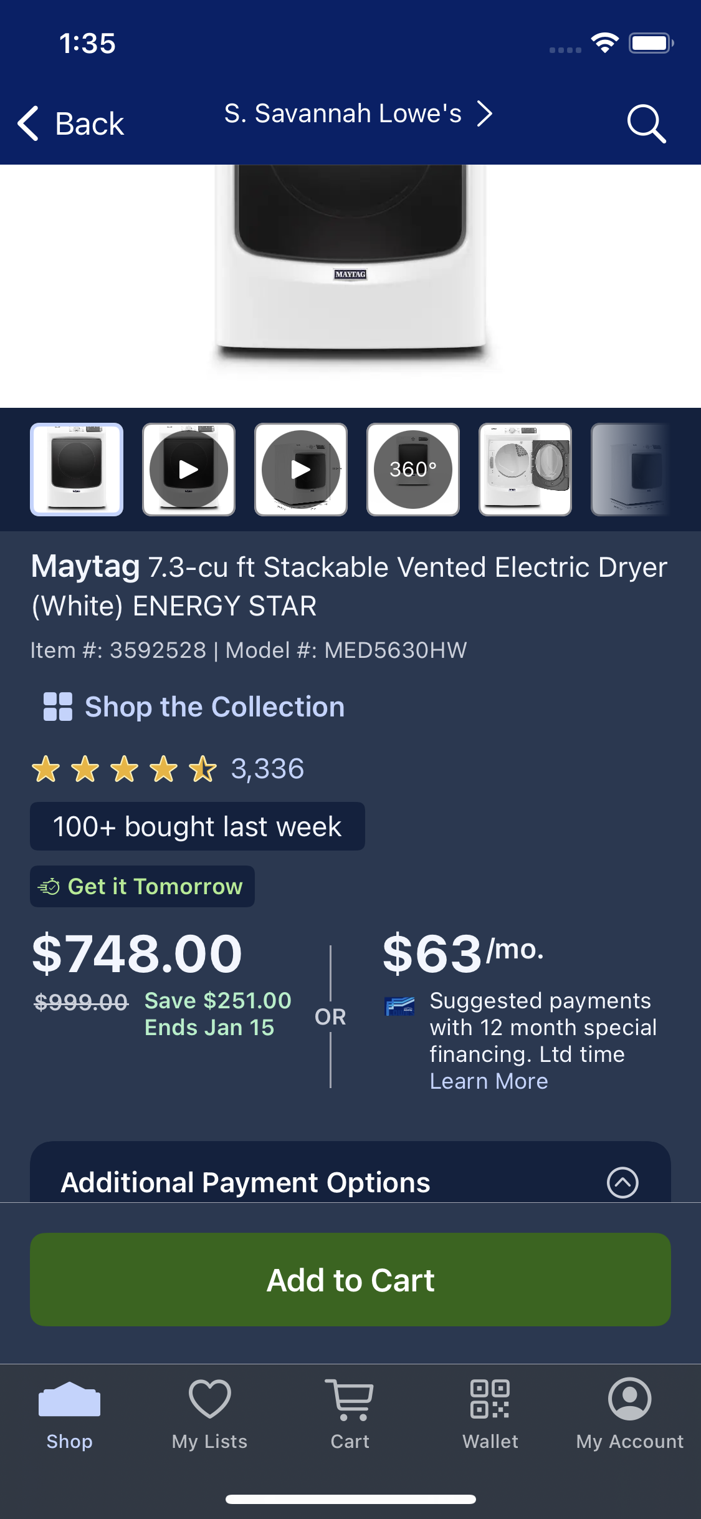Image resolution: width=701 pixels, height=1519 pixels.
Task: Collapse Additional Payment Options chevron
Action: [622, 1182]
